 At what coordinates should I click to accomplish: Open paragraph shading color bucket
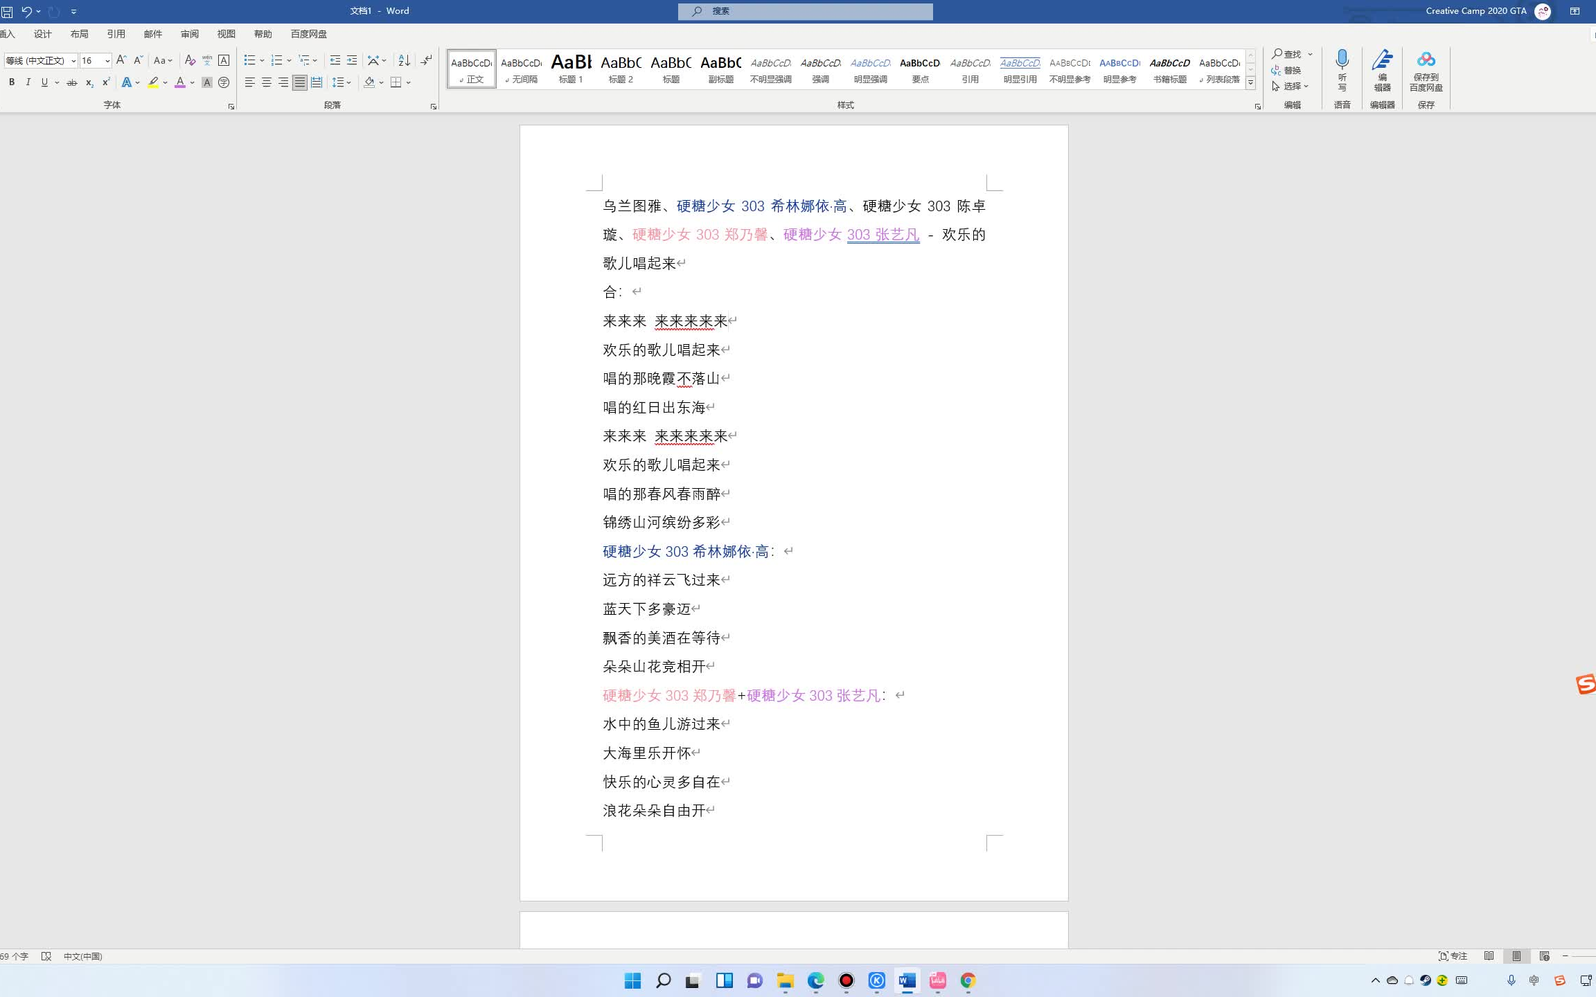pyautogui.click(x=369, y=82)
